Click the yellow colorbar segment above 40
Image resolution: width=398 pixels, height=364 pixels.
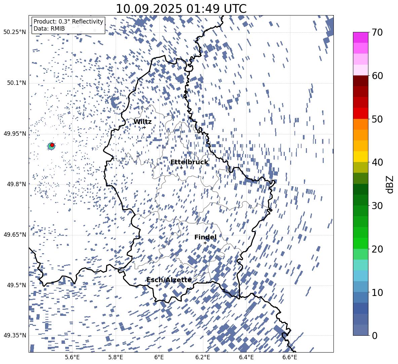(361, 157)
